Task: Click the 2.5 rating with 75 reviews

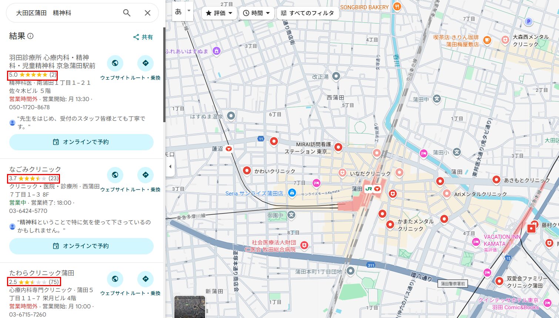Action: (34, 282)
